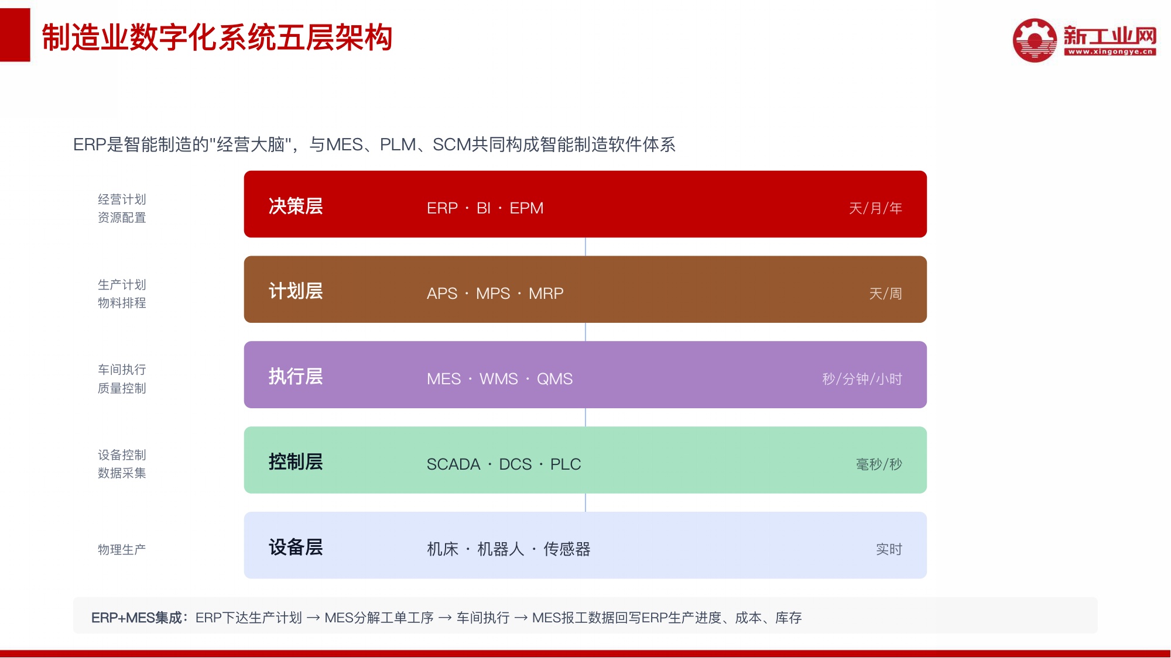Image resolution: width=1171 pixels, height=658 pixels.
Task: Select the 决策层 layer heading
Action: (x=296, y=206)
